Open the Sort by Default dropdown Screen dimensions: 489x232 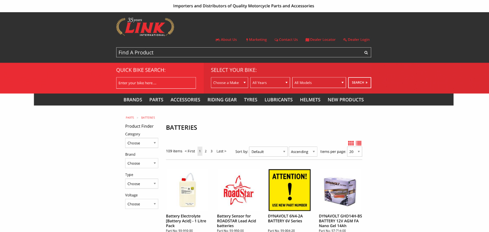click(x=268, y=151)
